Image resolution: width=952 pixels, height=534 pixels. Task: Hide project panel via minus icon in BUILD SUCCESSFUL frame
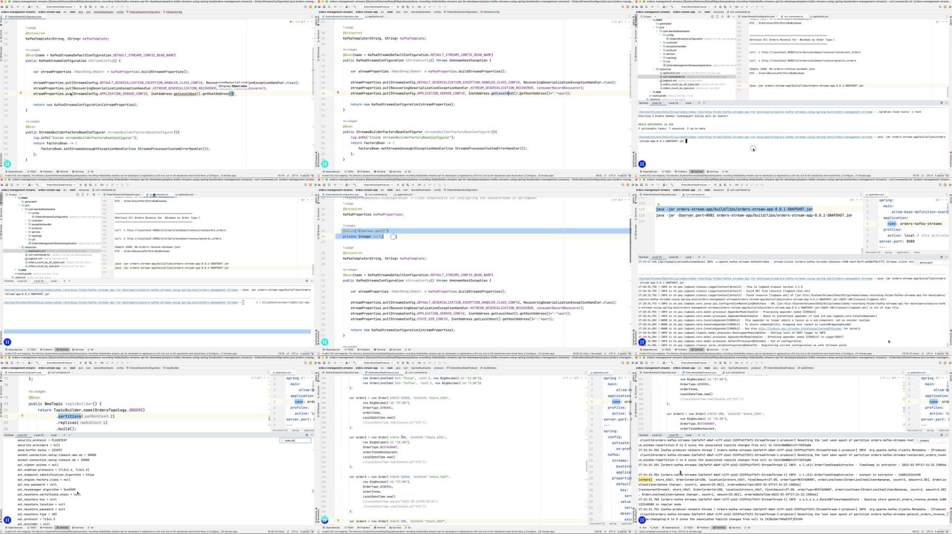click(x=734, y=16)
